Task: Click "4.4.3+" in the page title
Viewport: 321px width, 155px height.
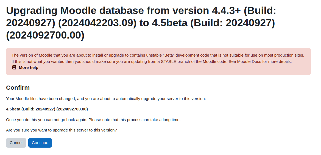Action: [226, 10]
